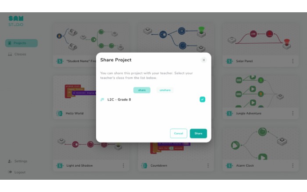The width and height of the screenshot is (307, 192).
Task: Expand the Alarm Clock options menu
Action: click(293, 166)
